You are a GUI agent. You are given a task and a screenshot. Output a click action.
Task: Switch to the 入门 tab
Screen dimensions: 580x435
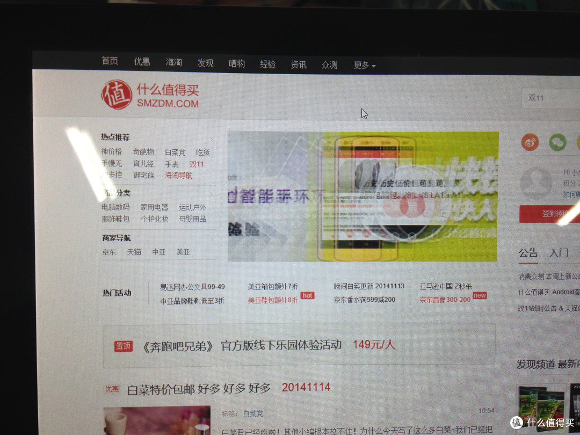(x=559, y=253)
